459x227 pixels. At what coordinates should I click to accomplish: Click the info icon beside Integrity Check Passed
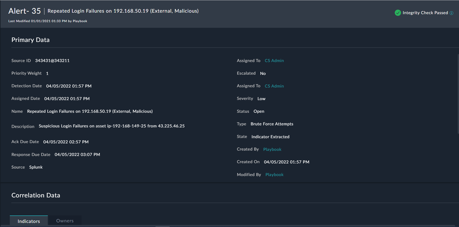point(452,13)
